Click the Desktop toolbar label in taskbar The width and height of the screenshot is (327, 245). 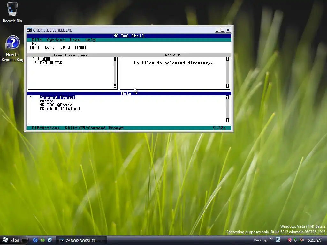click(260, 240)
